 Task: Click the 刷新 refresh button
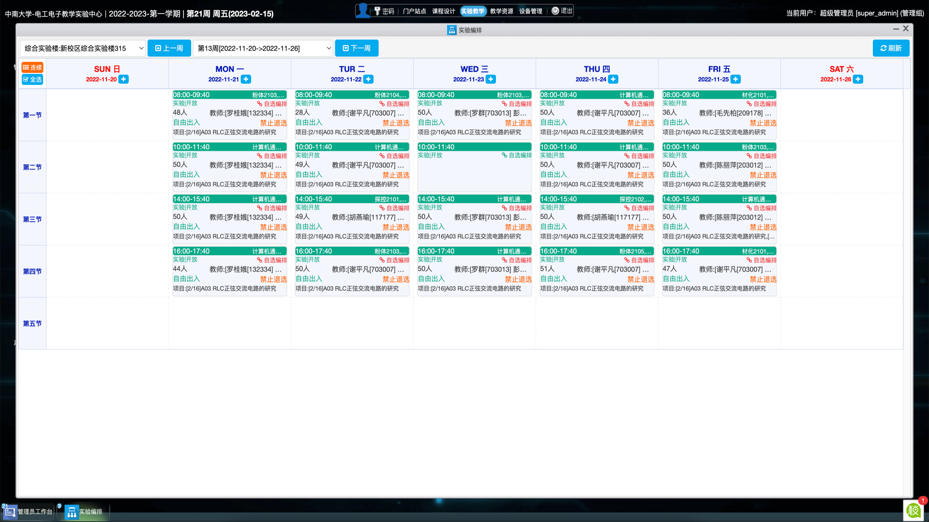click(891, 48)
